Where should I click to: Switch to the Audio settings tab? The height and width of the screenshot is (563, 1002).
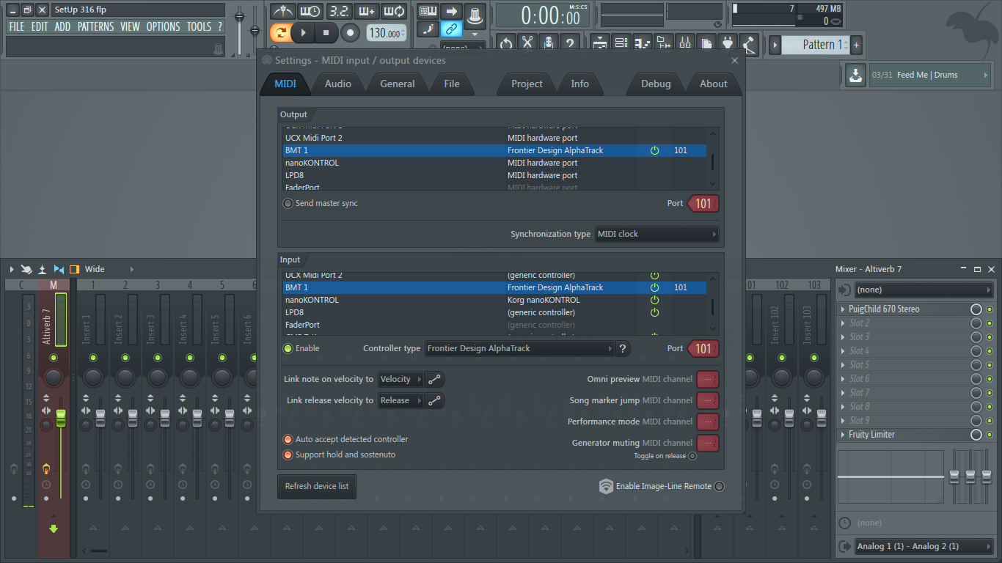tap(338, 84)
